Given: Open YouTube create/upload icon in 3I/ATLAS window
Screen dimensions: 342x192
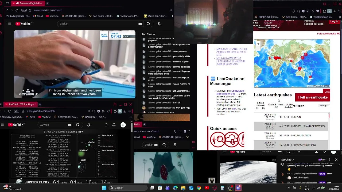Looking at the screenshot, I should [x=106, y=125].
